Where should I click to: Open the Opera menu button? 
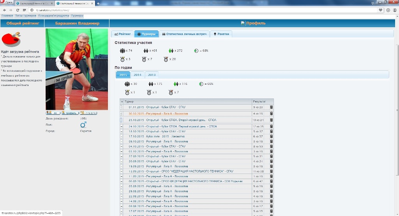click(7, 2)
